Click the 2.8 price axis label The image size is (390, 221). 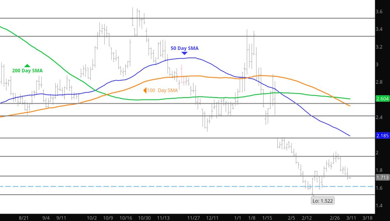[x=379, y=82]
